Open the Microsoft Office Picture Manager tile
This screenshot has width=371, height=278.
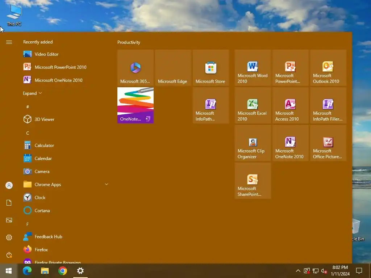(328, 143)
